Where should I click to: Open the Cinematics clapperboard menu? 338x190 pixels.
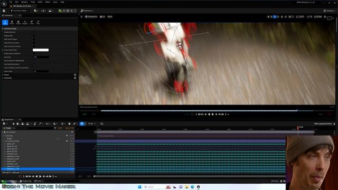[51, 11]
